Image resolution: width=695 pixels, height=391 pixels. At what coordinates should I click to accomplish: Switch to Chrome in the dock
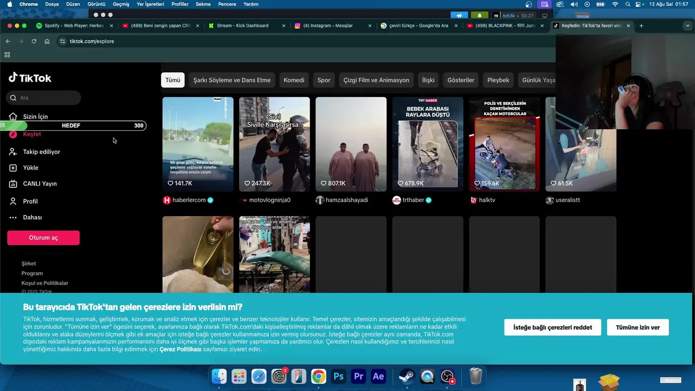(x=319, y=376)
